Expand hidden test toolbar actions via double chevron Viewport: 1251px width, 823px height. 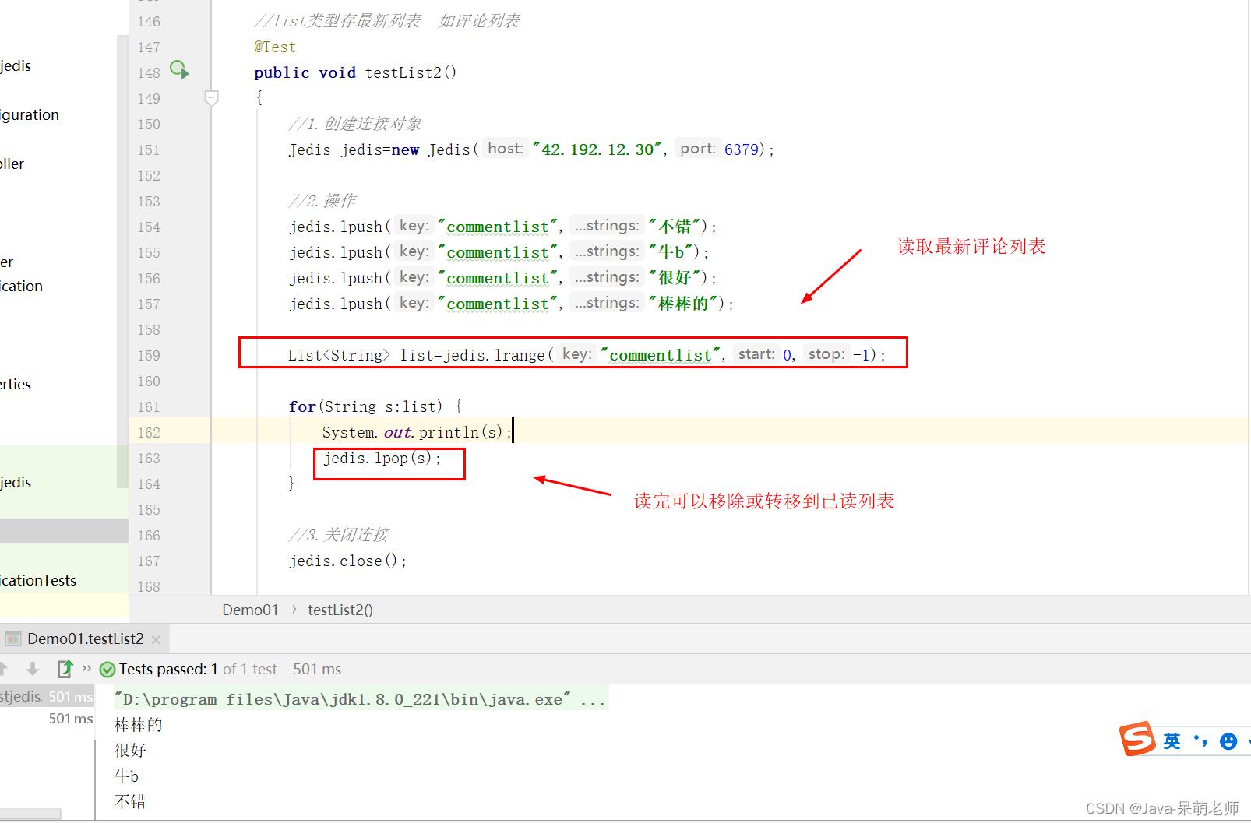click(86, 668)
